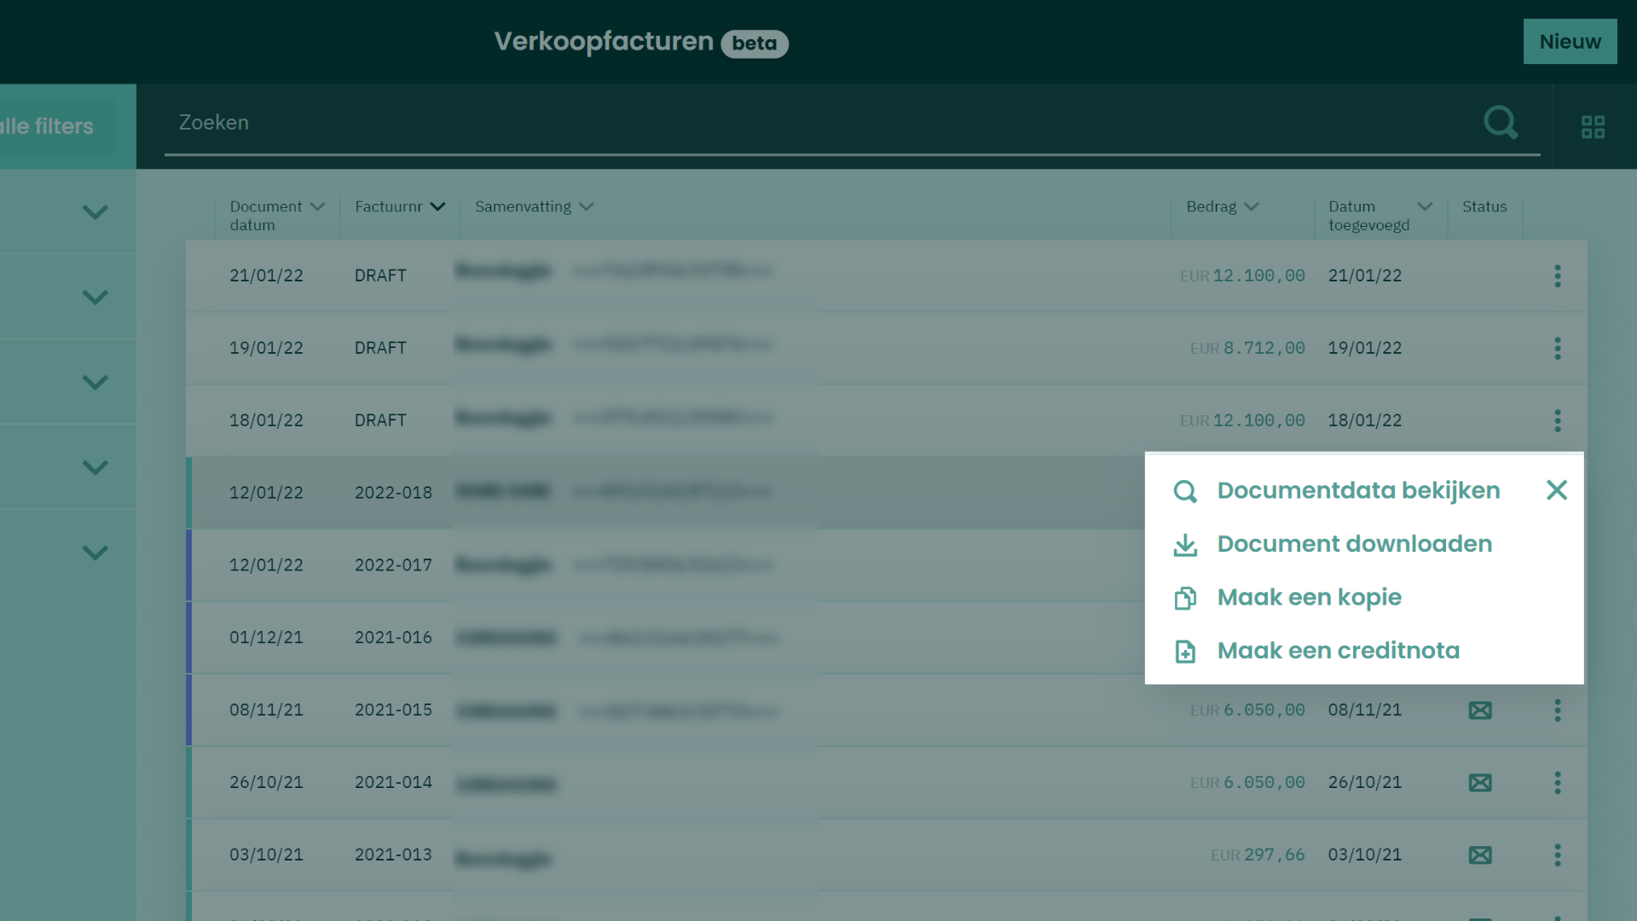Click amount EUR 297,66

click(1258, 855)
